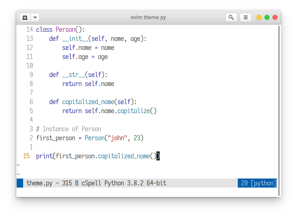
Task: Click the block cursor at line end
Action: tap(158, 156)
